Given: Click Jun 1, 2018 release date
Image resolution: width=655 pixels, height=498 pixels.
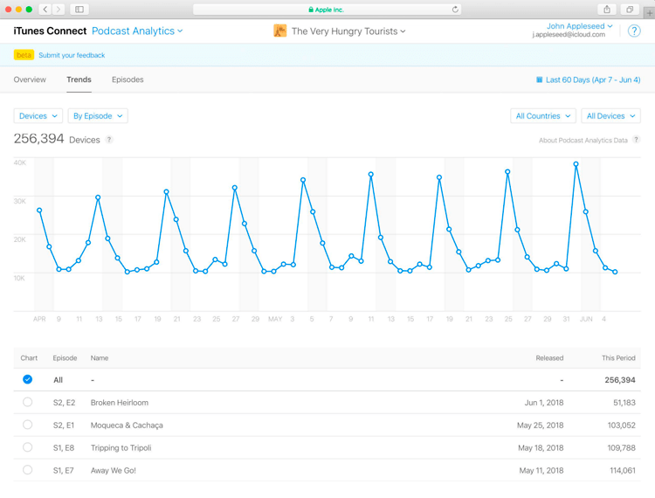Looking at the screenshot, I should coord(544,402).
